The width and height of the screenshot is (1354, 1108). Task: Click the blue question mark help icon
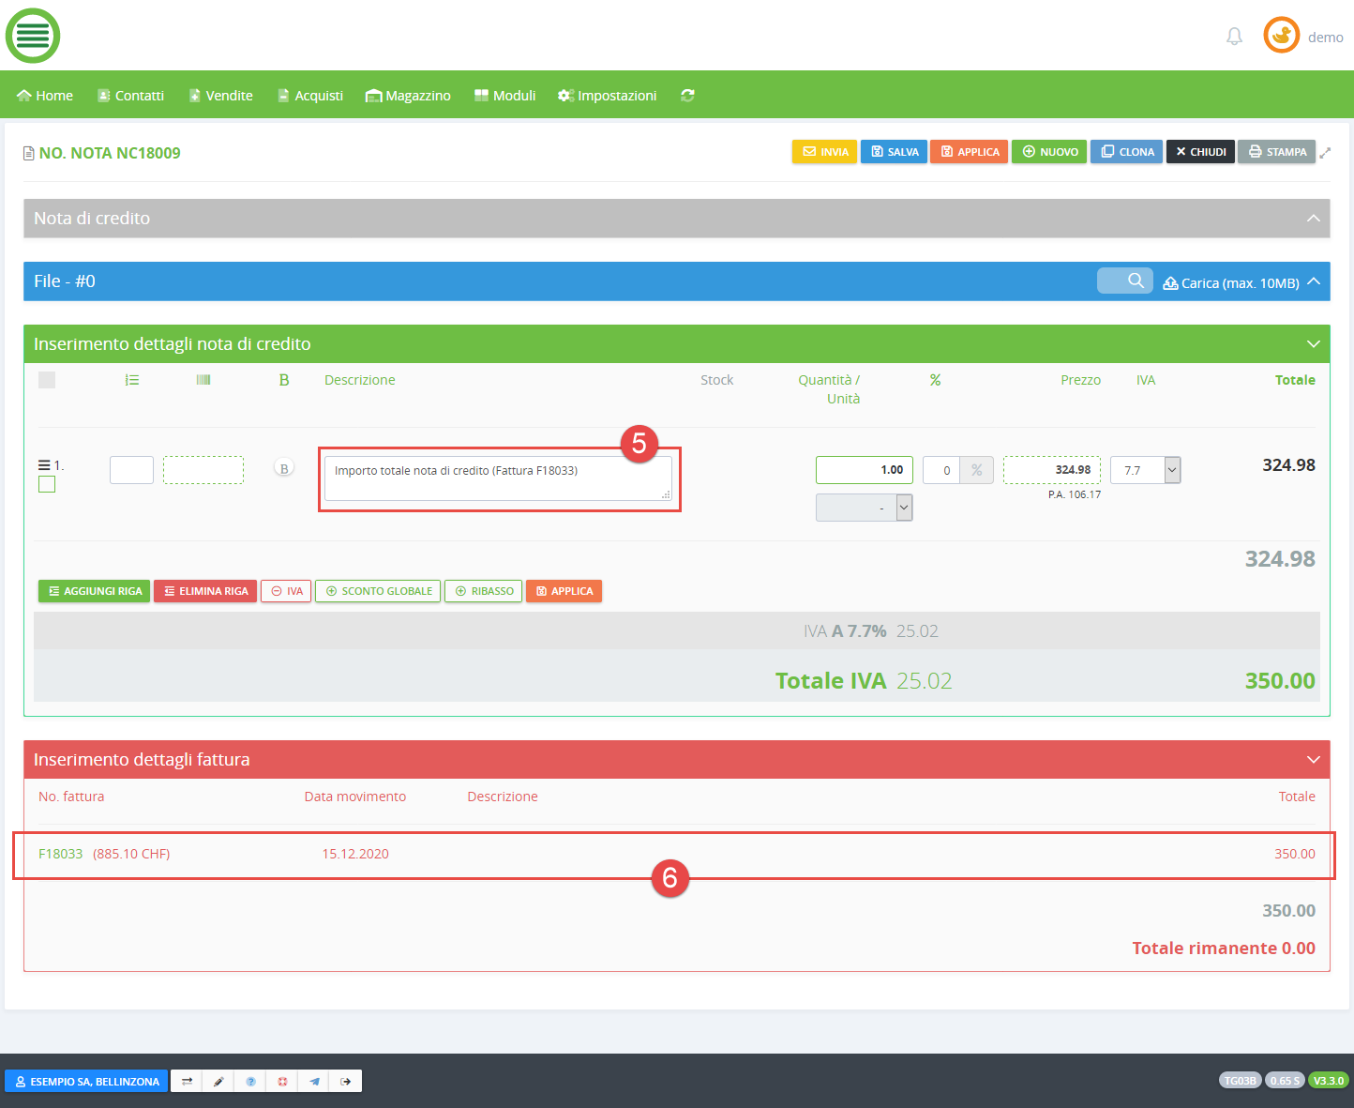click(250, 1082)
